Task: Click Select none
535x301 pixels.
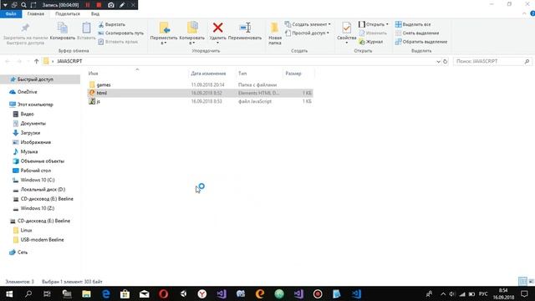Action: point(417,33)
